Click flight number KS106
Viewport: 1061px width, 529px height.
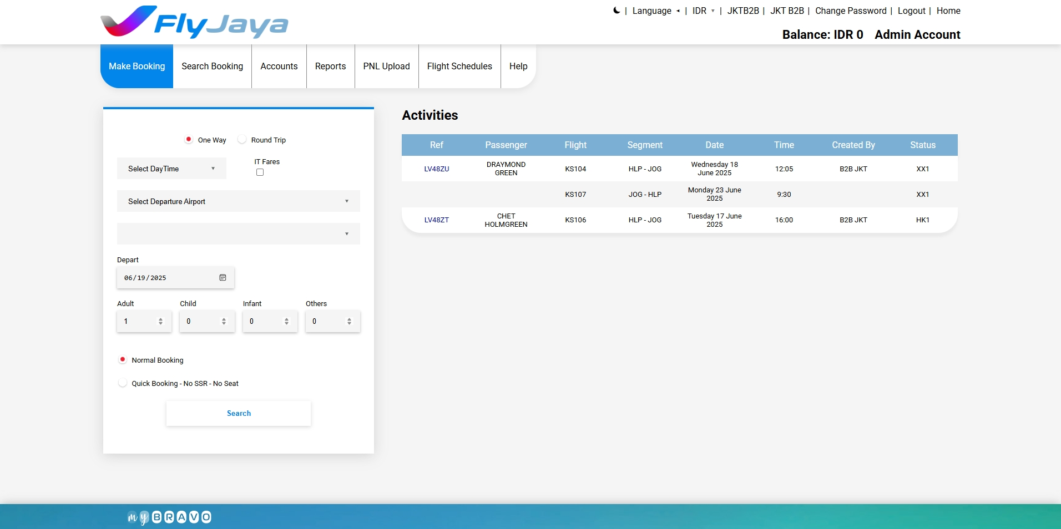pos(575,220)
